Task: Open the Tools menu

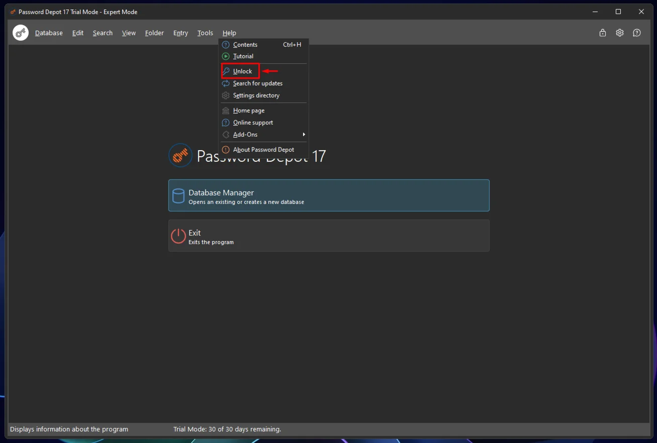Action: pos(205,33)
